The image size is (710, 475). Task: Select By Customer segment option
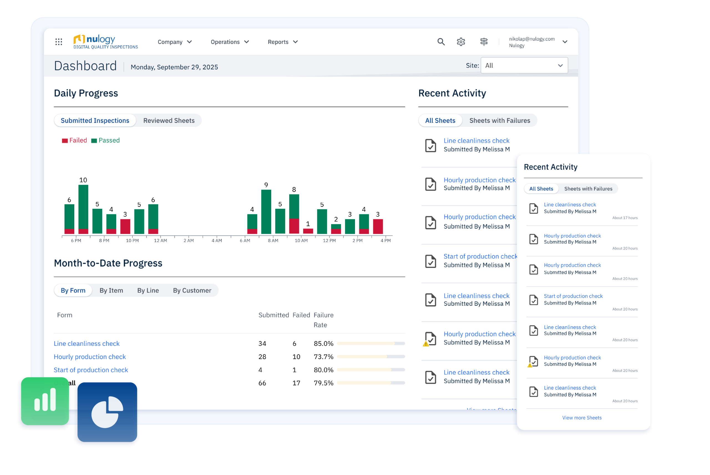(x=192, y=291)
